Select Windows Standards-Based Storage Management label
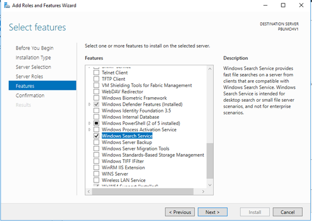 tap(153, 155)
